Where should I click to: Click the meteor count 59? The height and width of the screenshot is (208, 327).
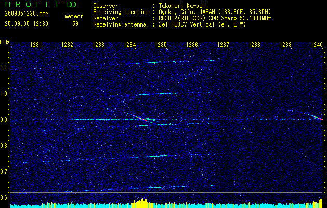pos(75,24)
